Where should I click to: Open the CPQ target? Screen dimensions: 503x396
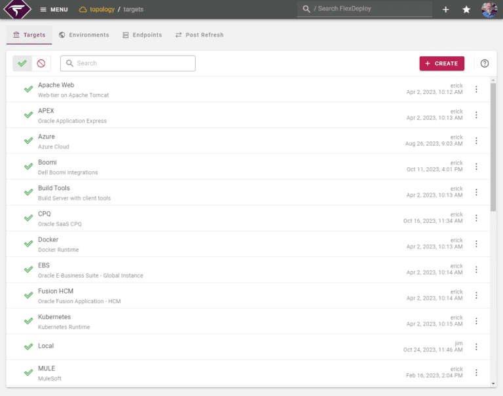[45, 214]
